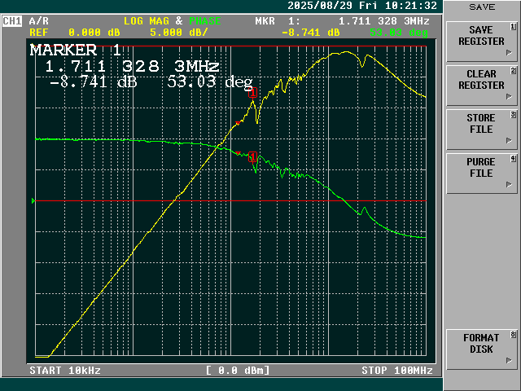Click the START 10kHz frequency field
The height and width of the screenshot is (391, 521).
(65, 371)
